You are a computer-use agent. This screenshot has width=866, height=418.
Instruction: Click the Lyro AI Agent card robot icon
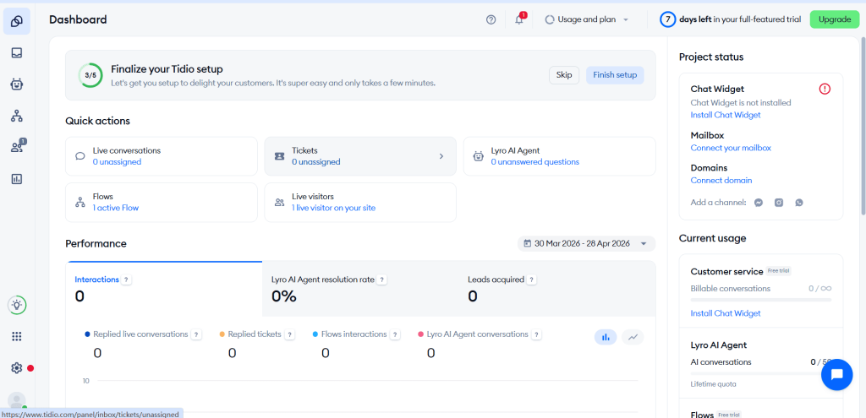tap(479, 156)
